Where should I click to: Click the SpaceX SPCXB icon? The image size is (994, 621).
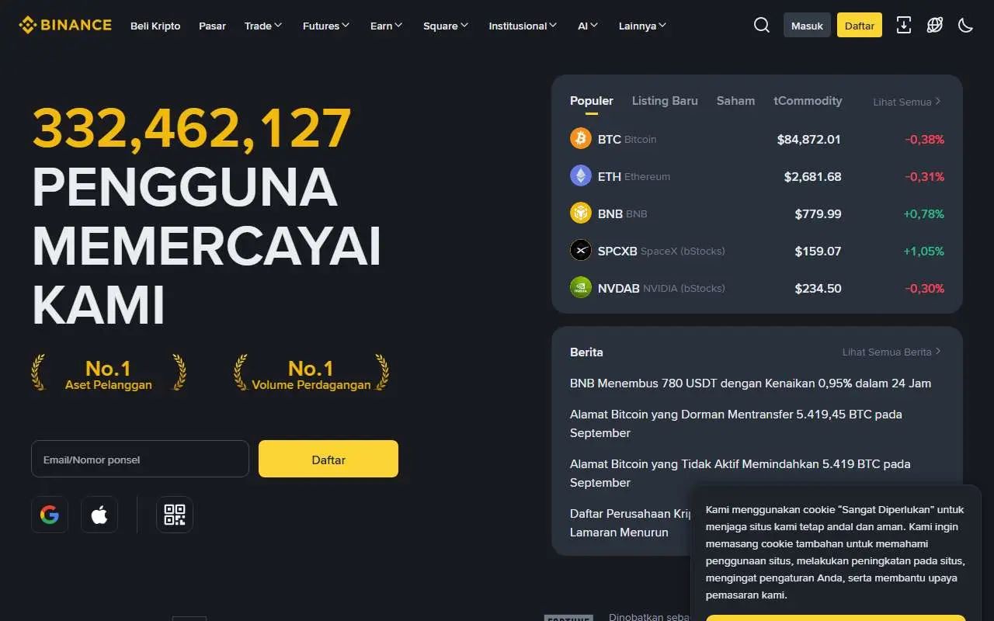(x=581, y=251)
